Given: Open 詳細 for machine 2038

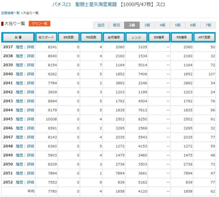Looking at the screenshot, I should click(30, 56).
